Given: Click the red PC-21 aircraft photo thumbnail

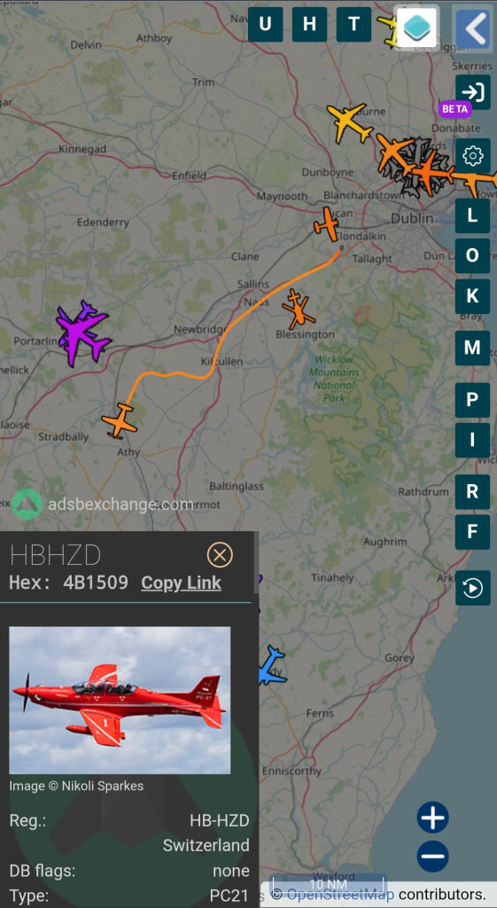Looking at the screenshot, I should [120, 701].
